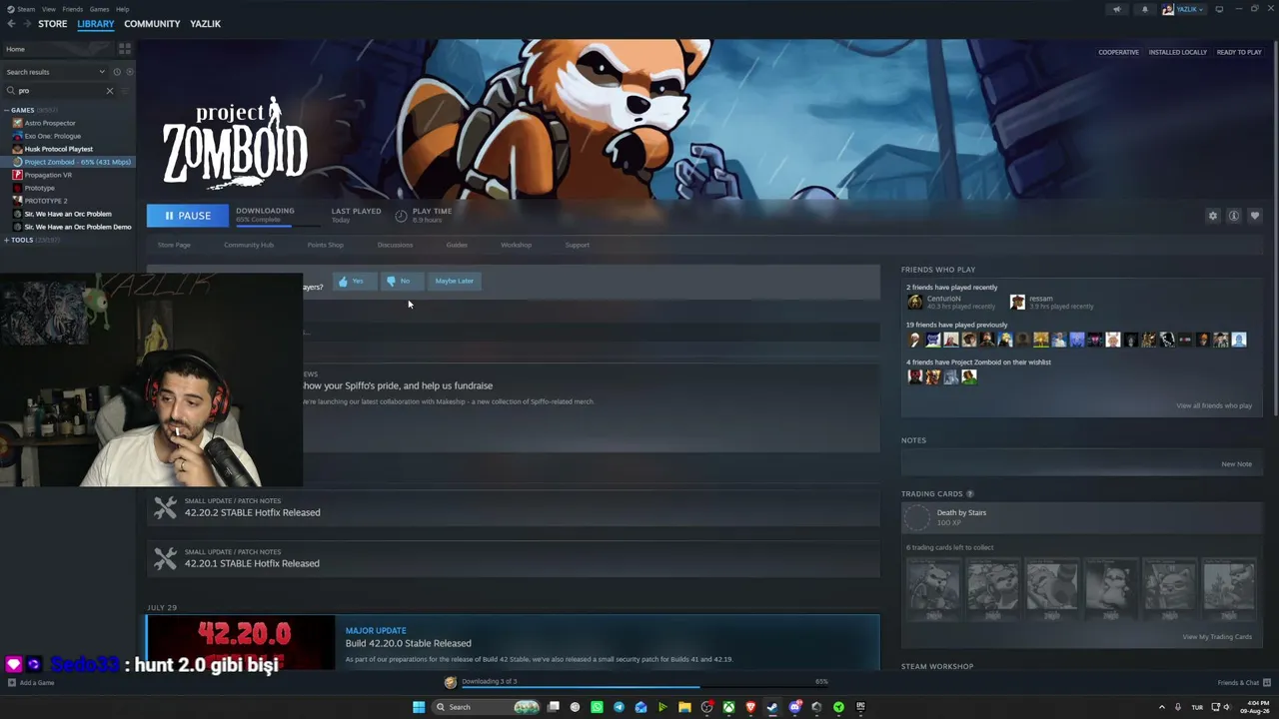Open 42.20.2 STABLE Hotfix Released news
This screenshot has height=719, width=1279.
(x=514, y=508)
